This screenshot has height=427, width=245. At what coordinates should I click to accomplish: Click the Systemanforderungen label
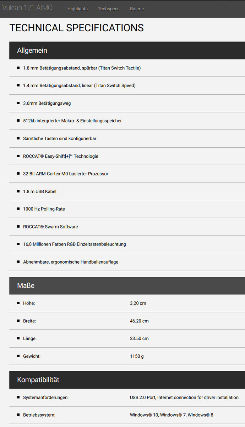click(46, 397)
